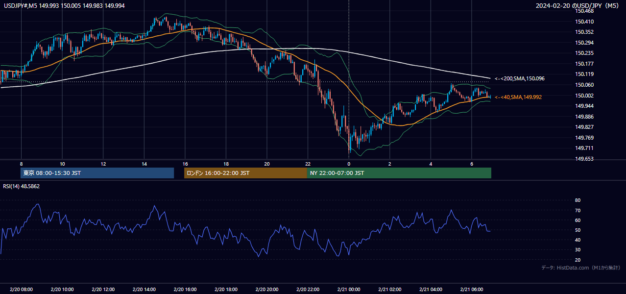The image size is (626, 294).
Task: Click the bottom time label 2/20 20:00
Action: click(x=267, y=290)
